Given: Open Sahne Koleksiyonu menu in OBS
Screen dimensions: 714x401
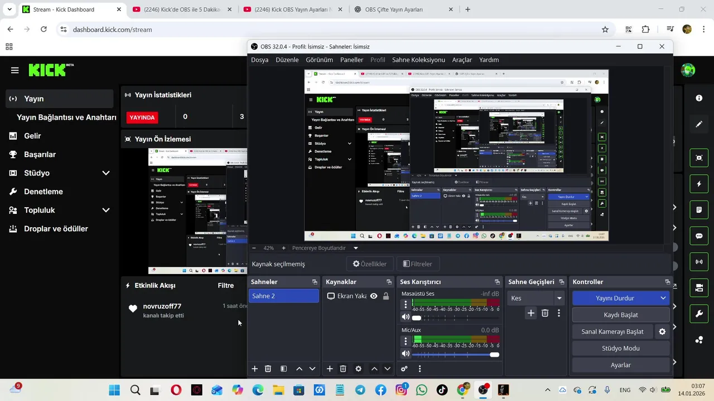Looking at the screenshot, I should [x=418, y=60].
